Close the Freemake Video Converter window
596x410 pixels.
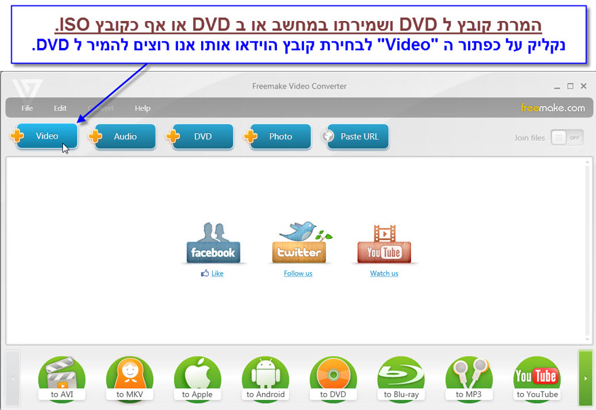(583, 86)
